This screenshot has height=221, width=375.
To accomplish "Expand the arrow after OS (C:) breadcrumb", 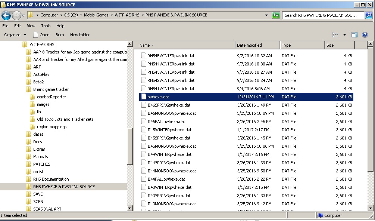I will tap(81, 15).
